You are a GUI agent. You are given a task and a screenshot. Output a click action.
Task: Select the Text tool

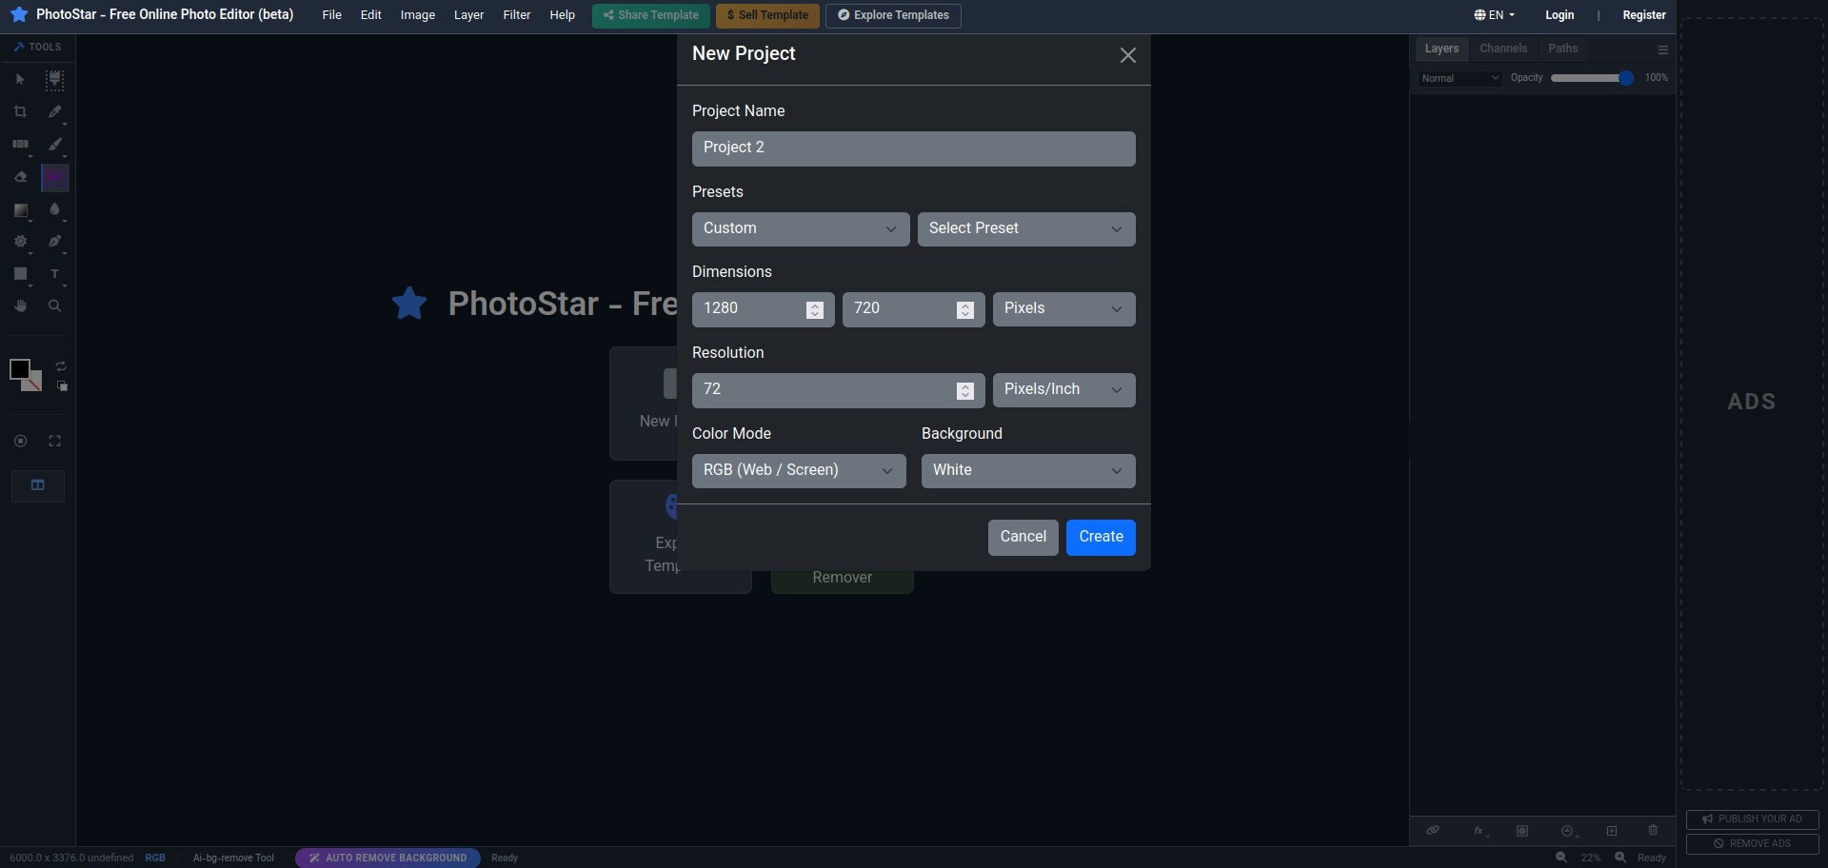(x=54, y=274)
